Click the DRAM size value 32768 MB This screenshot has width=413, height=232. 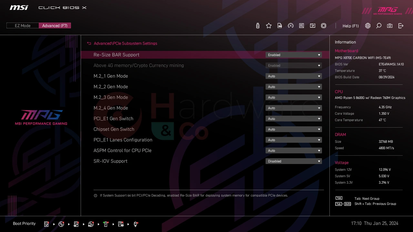(x=386, y=142)
